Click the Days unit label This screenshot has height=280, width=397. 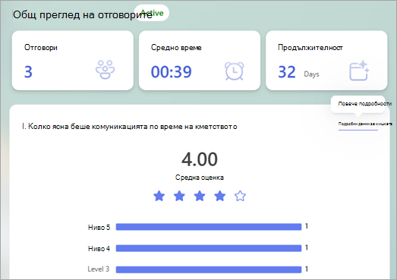(x=311, y=74)
